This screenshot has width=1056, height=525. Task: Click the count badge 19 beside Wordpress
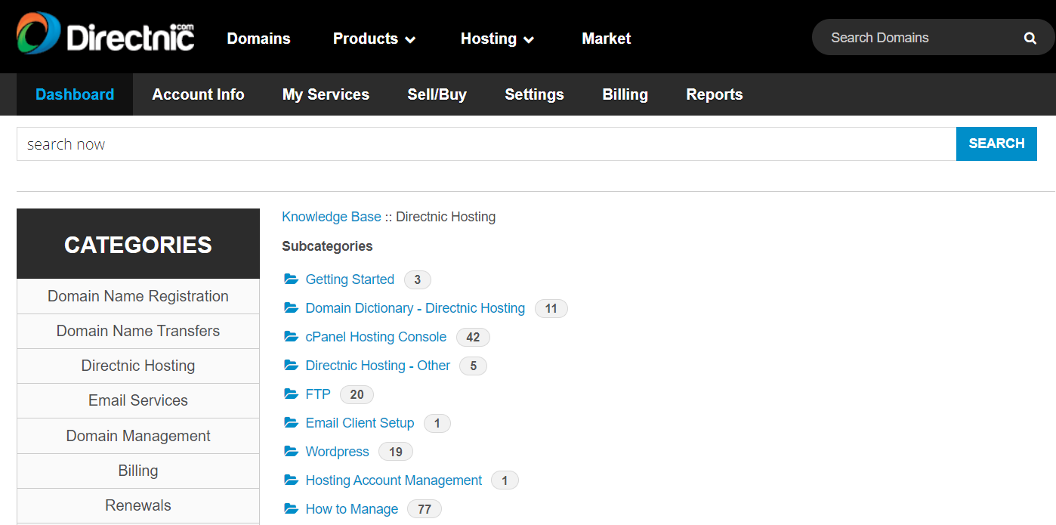pyautogui.click(x=396, y=452)
